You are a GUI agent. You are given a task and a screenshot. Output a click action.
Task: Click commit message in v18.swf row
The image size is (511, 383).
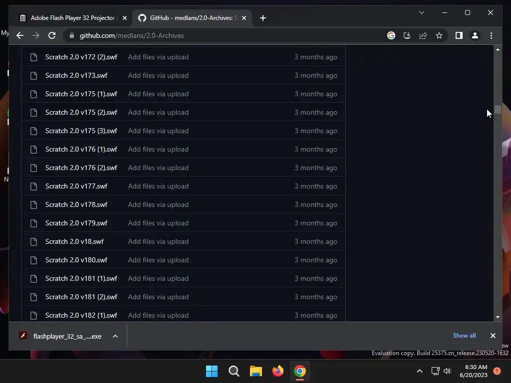[x=158, y=242]
